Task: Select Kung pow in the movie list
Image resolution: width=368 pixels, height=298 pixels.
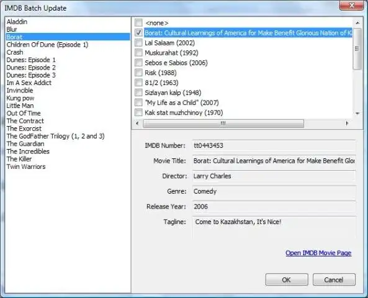Action: [20, 98]
